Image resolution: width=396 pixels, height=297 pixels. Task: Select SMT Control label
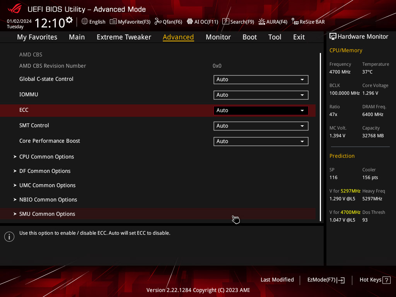point(34,126)
